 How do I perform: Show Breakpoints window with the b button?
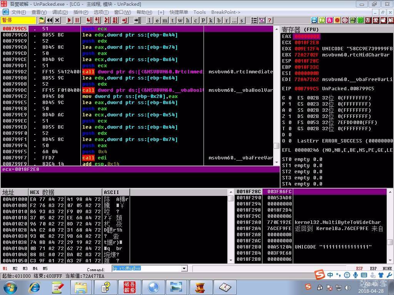coord(219,20)
